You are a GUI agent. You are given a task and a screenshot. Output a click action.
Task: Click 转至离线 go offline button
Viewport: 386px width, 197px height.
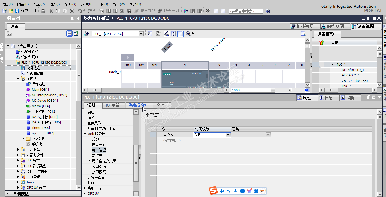coord(168,11)
